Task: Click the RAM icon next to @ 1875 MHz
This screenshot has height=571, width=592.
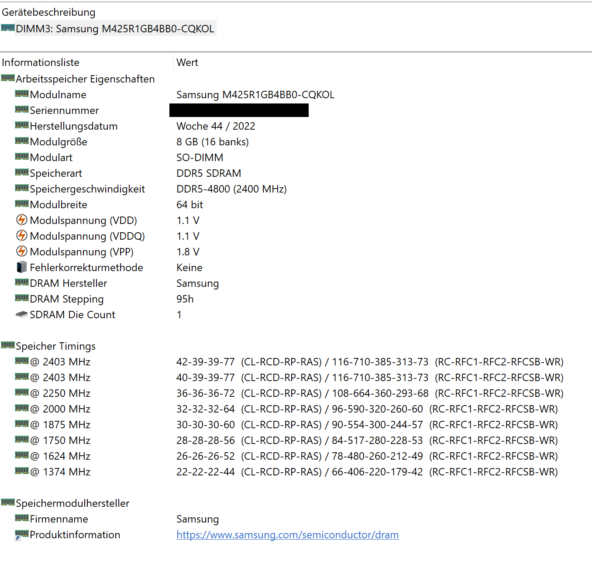Action: pyautogui.click(x=22, y=424)
